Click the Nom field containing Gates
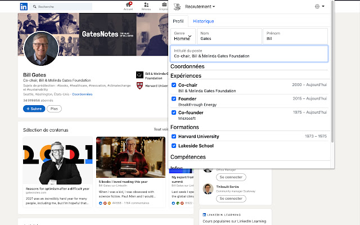The image size is (360, 225). 229,36
